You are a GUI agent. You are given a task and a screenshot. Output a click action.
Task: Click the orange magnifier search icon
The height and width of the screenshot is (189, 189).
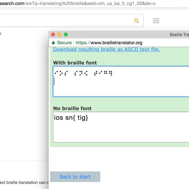pyautogui.click(x=137, y=21)
